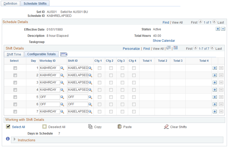Open Shift ID lookup for day 4
Viewport: 228px width, 147px height.
point(90,90)
